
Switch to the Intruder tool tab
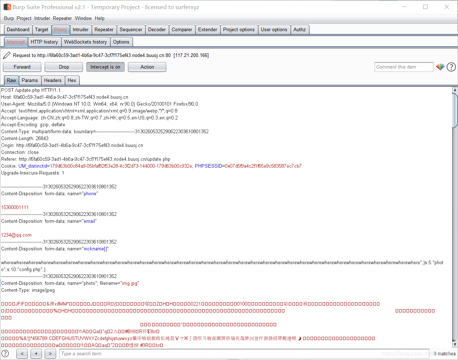coord(80,29)
